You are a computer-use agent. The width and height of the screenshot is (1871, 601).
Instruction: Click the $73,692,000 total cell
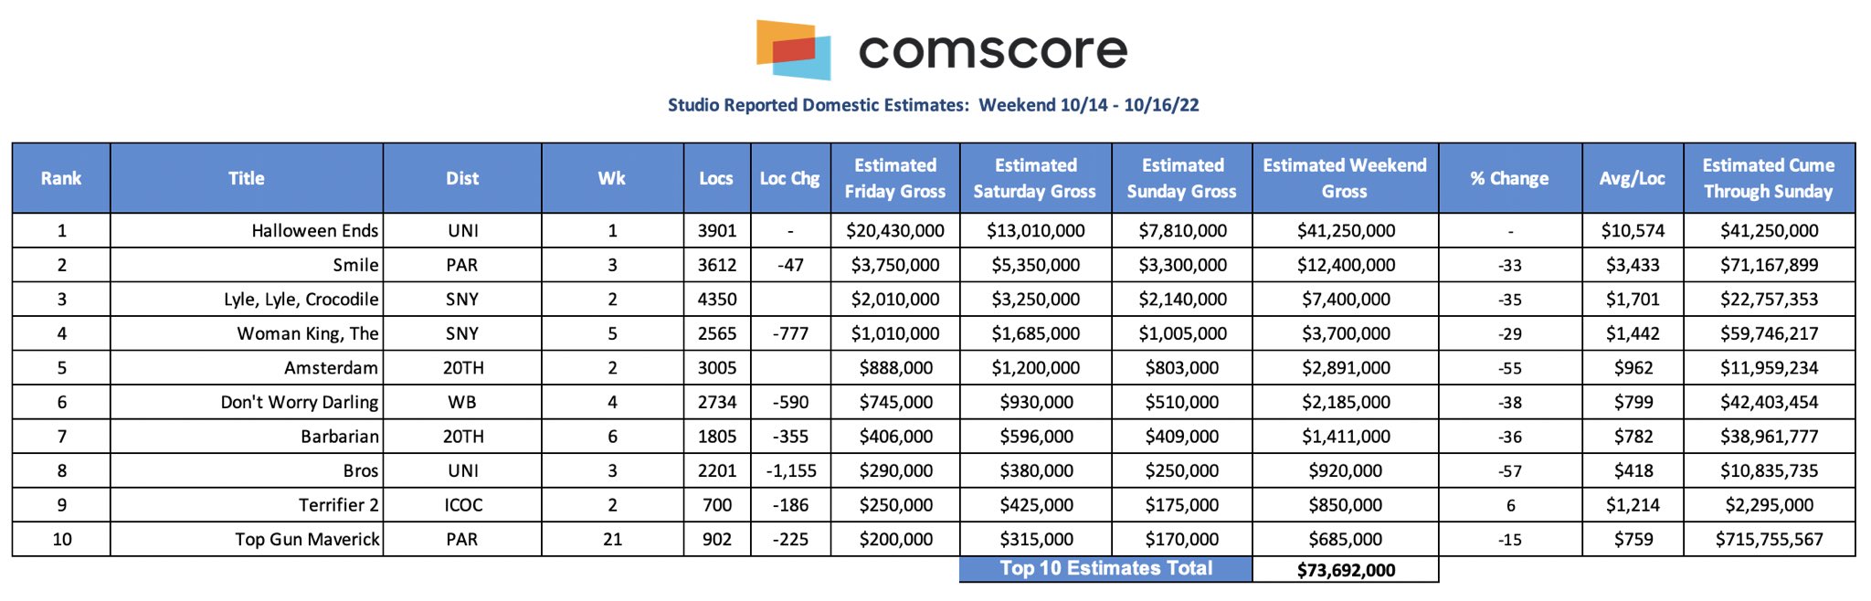[x=1346, y=570]
